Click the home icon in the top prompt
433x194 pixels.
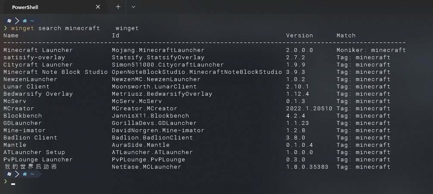coord(25,21)
